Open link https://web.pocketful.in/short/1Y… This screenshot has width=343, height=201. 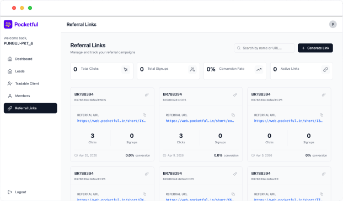coord(111,121)
